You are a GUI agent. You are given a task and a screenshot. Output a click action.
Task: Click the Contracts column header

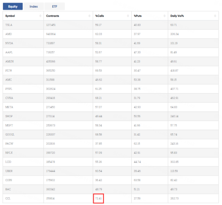(x=68, y=16)
